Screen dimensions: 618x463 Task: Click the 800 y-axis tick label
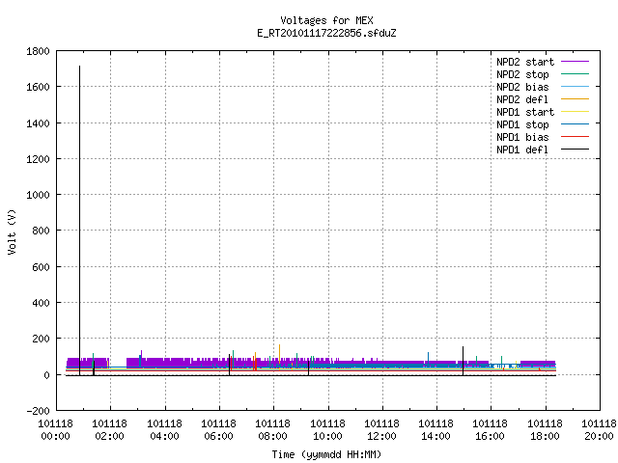[41, 231]
